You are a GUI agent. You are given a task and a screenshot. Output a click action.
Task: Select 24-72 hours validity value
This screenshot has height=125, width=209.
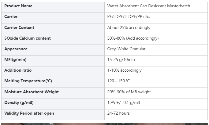tap(118, 113)
